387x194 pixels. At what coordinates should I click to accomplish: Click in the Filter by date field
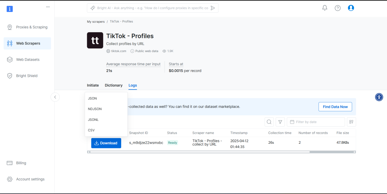click(316, 122)
